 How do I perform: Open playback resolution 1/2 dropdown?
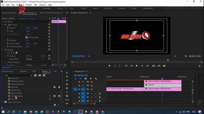[x=178, y=56]
